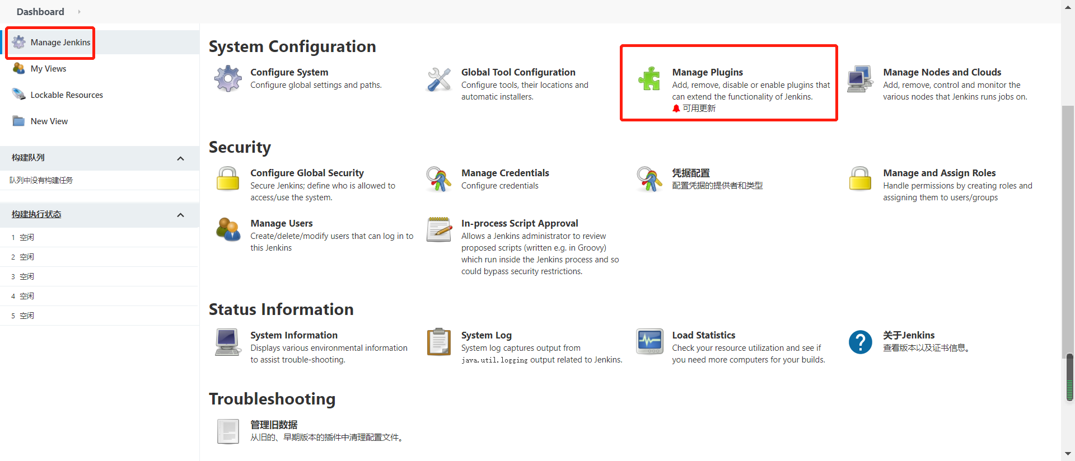This screenshot has height=461, width=1075.
Task: Open Manage Jenkins in the sidebar
Action: [x=60, y=43]
